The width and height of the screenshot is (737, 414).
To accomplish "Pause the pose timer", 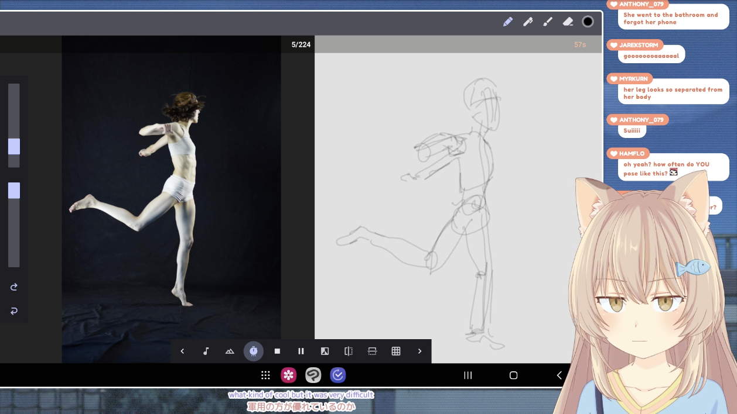I will (301, 351).
